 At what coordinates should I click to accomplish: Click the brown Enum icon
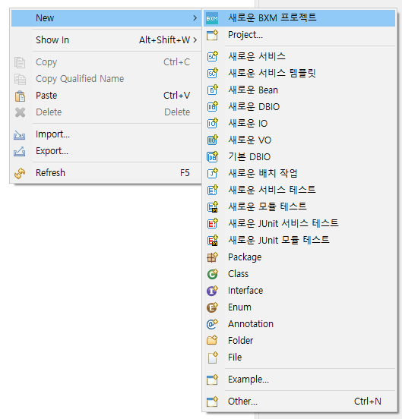pos(212,307)
